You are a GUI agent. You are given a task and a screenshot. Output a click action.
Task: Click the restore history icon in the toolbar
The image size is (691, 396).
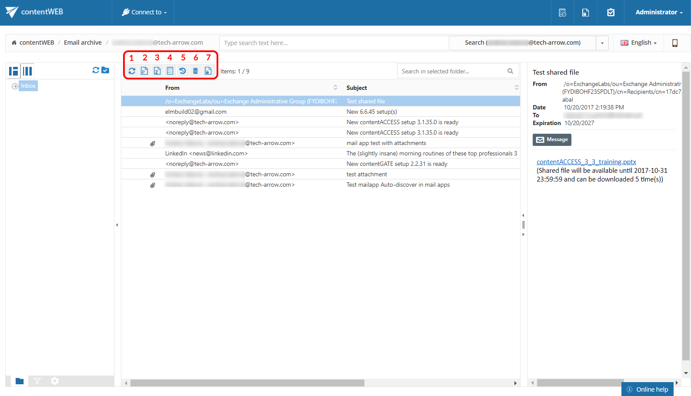183,71
